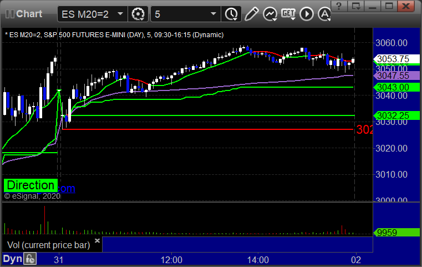Image resolution: width=422 pixels, height=267 pixels.
Task: Select the pencil drawing tool
Action: (x=251, y=14)
